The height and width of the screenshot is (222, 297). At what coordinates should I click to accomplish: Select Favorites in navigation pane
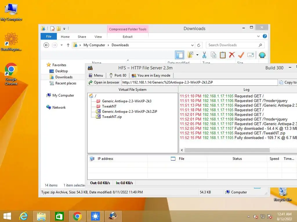[x=59, y=65]
